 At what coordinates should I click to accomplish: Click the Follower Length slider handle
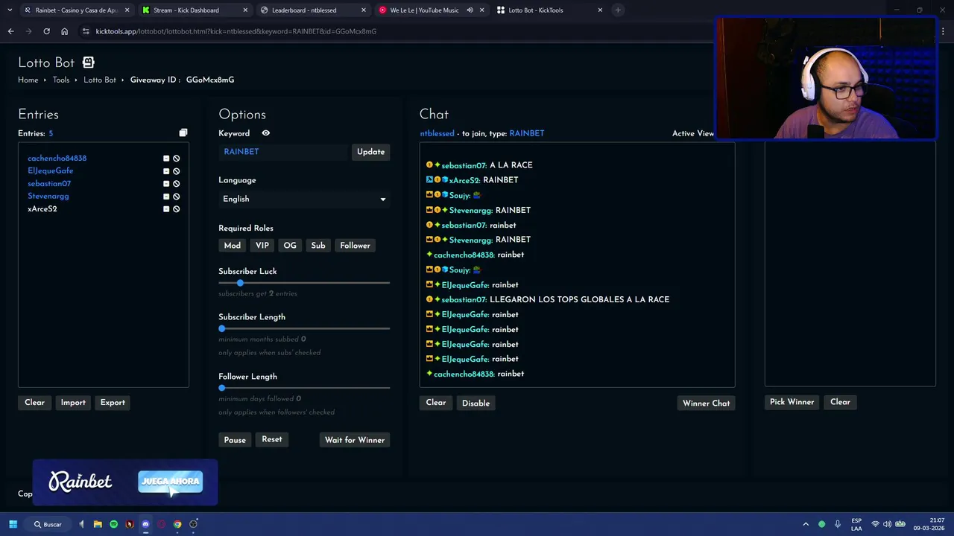221,388
